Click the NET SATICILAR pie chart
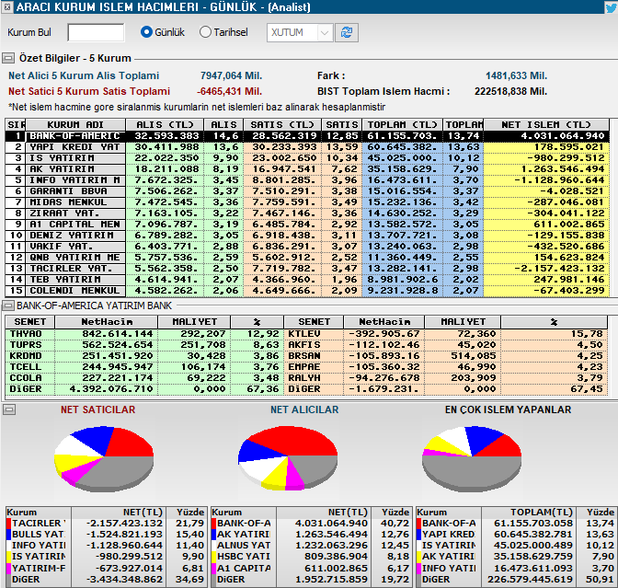Screen dimensions: 618x588 [x=104, y=458]
